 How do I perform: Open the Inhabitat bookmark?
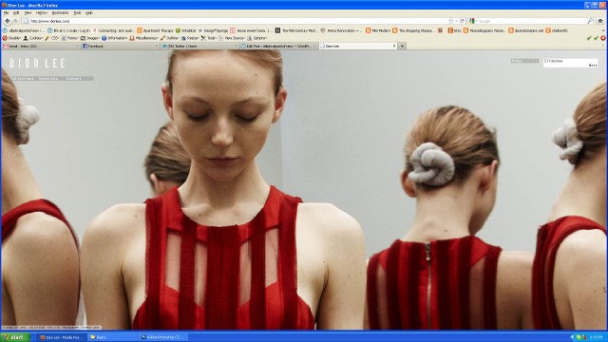186,30
